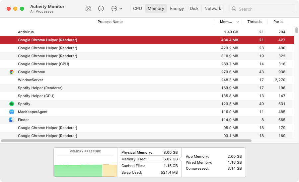Screen dimensions: 299x182
Task: Click the Cached Files 1.15 GB value
Action: pos(171,166)
